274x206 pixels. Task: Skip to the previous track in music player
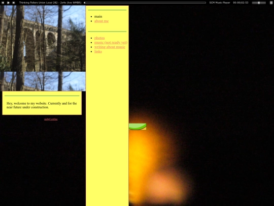[3, 3]
